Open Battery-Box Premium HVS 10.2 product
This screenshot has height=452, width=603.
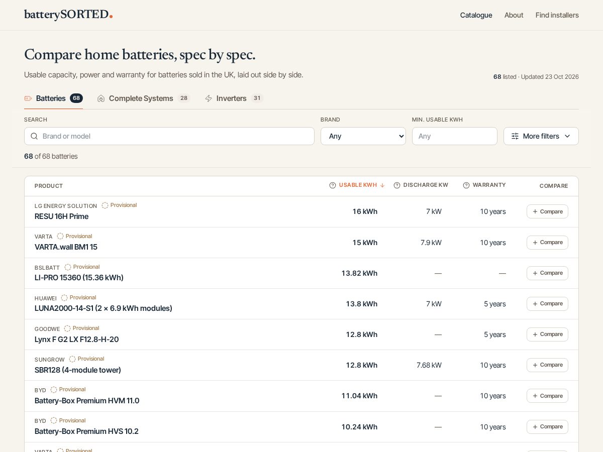pos(86,431)
